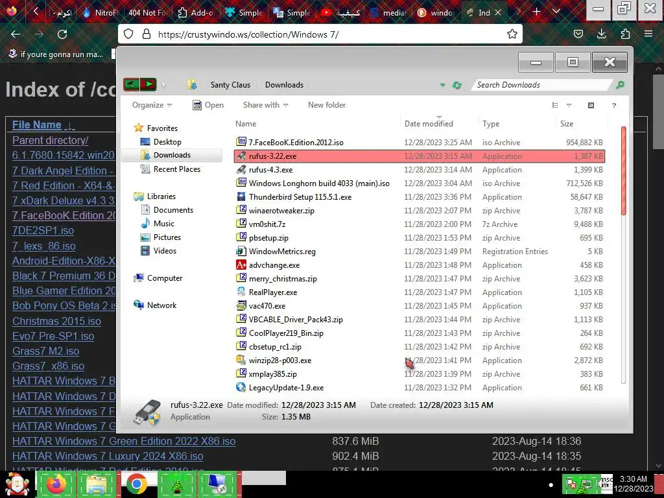Click the search magnifier in Search Downloads
Viewport: 664px width, 498px height.
pos(620,85)
